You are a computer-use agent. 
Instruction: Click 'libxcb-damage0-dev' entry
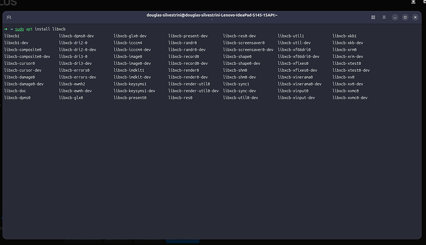tap(24, 84)
